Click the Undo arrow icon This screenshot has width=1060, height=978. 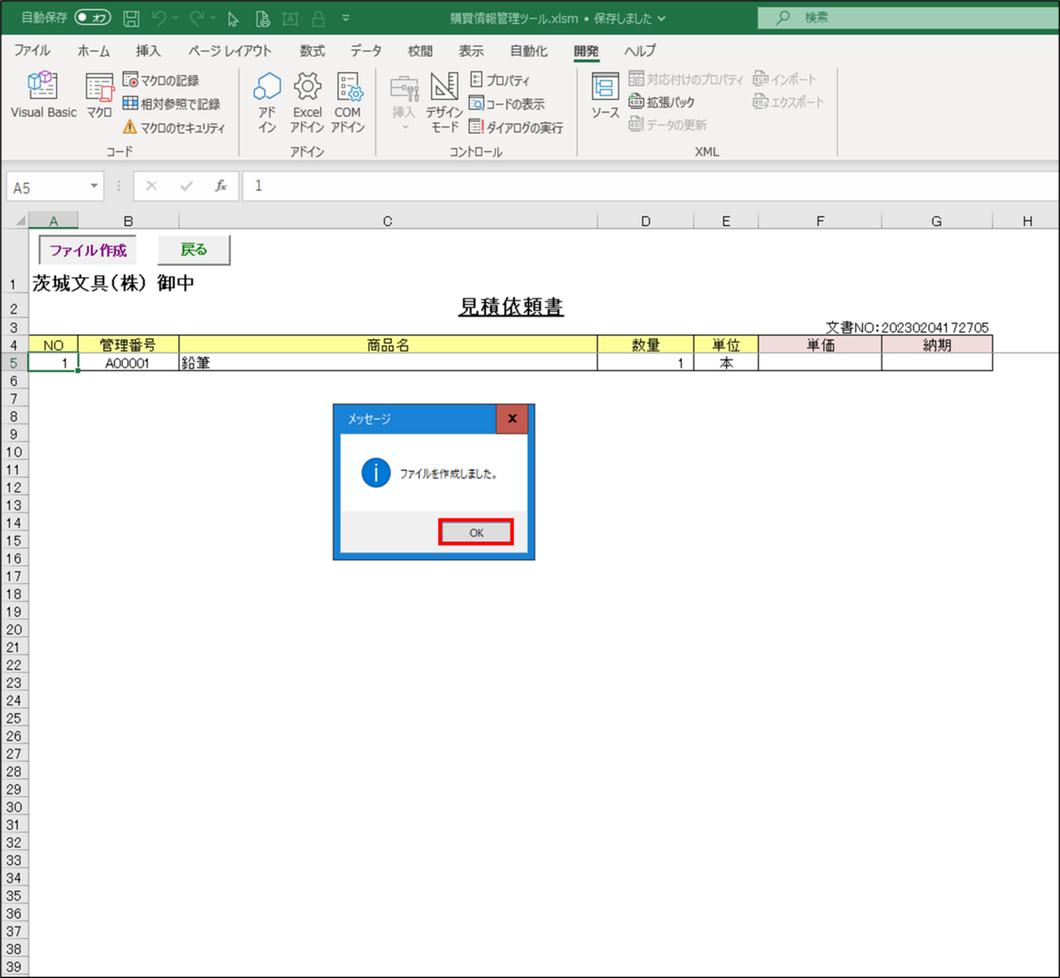(159, 18)
